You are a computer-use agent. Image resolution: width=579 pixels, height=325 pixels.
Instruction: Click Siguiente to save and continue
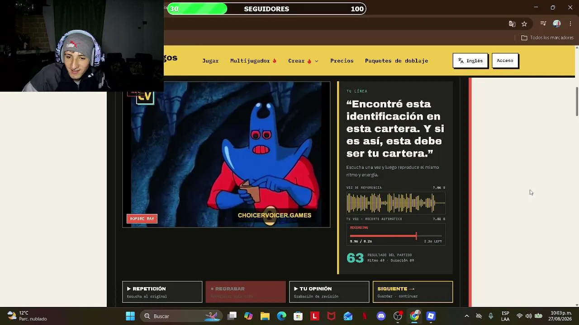(413, 292)
